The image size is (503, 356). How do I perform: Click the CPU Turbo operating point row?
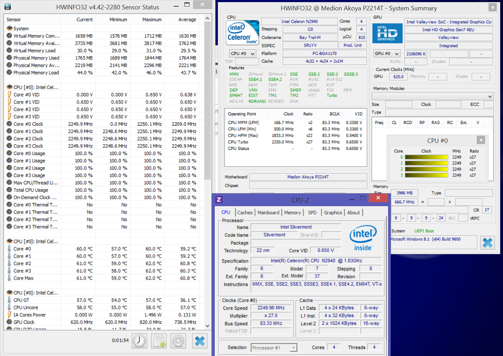(x=295, y=142)
